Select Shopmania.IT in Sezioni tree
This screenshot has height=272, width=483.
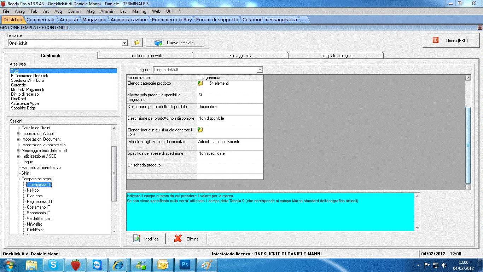pyautogui.click(x=39, y=213)
